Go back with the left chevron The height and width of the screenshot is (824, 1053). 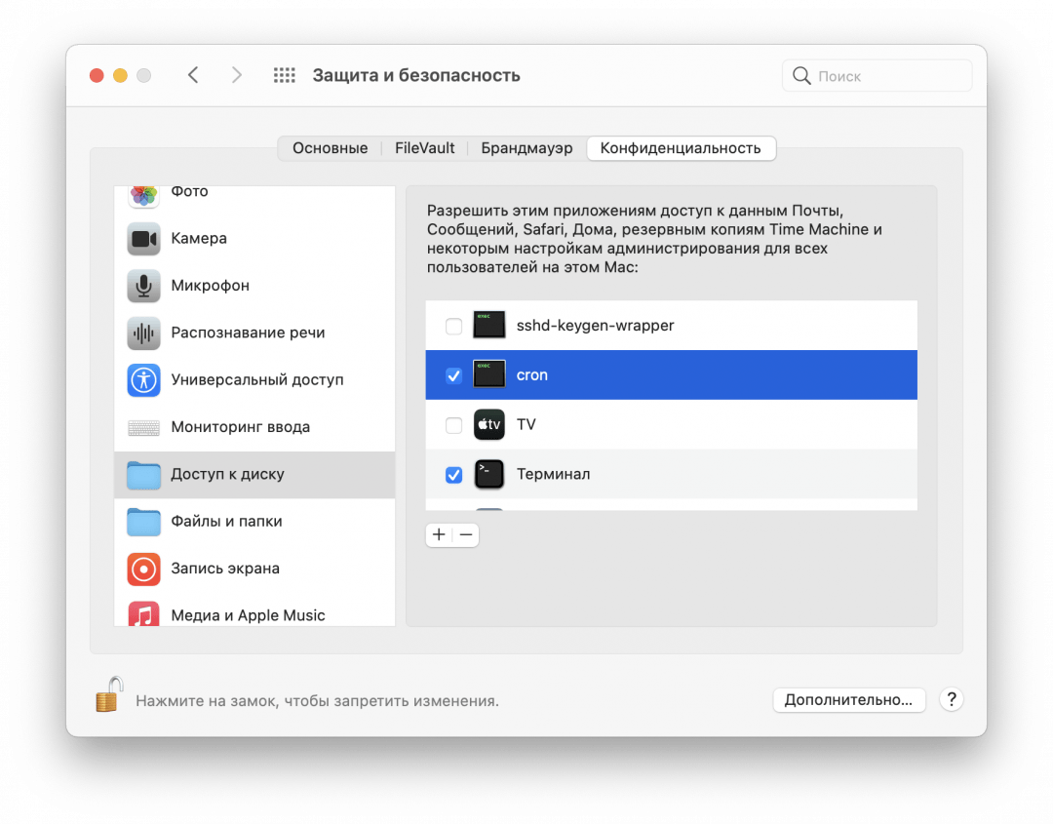193,75
